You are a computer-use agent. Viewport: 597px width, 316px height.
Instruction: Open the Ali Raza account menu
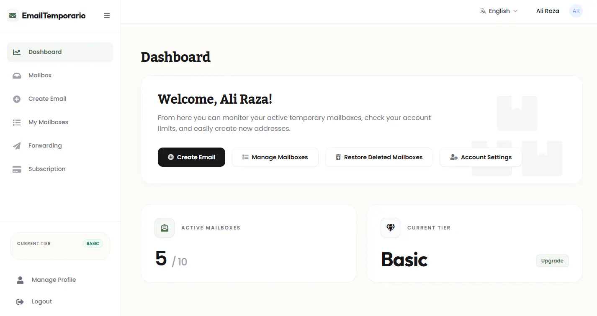[548, 11]
